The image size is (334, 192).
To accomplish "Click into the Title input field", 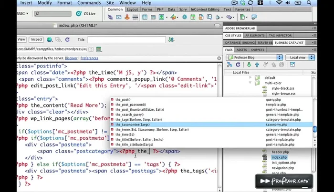I will [x=126, y=40].
